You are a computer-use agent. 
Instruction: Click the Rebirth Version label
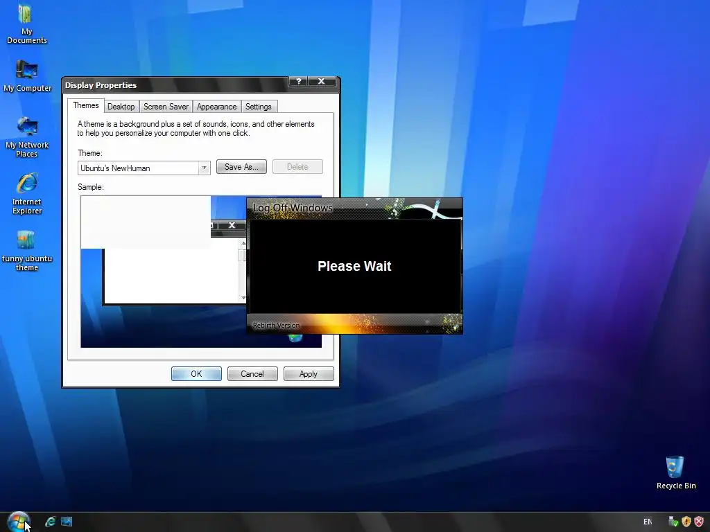276,326
